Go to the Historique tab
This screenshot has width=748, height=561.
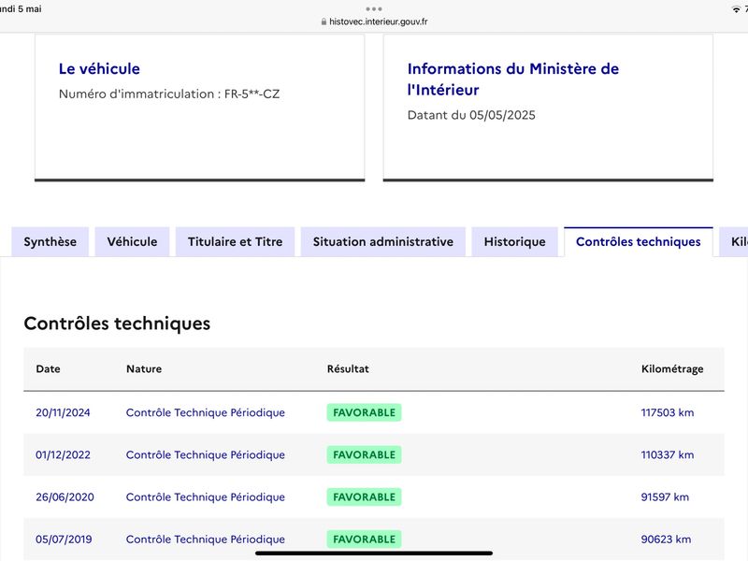click(x=515, y=242)
